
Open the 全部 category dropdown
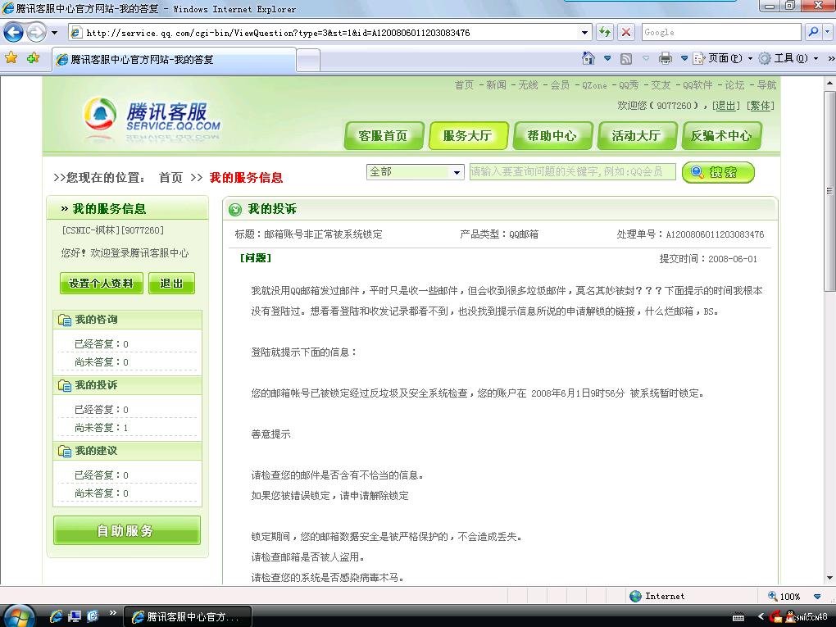[416, 172]
